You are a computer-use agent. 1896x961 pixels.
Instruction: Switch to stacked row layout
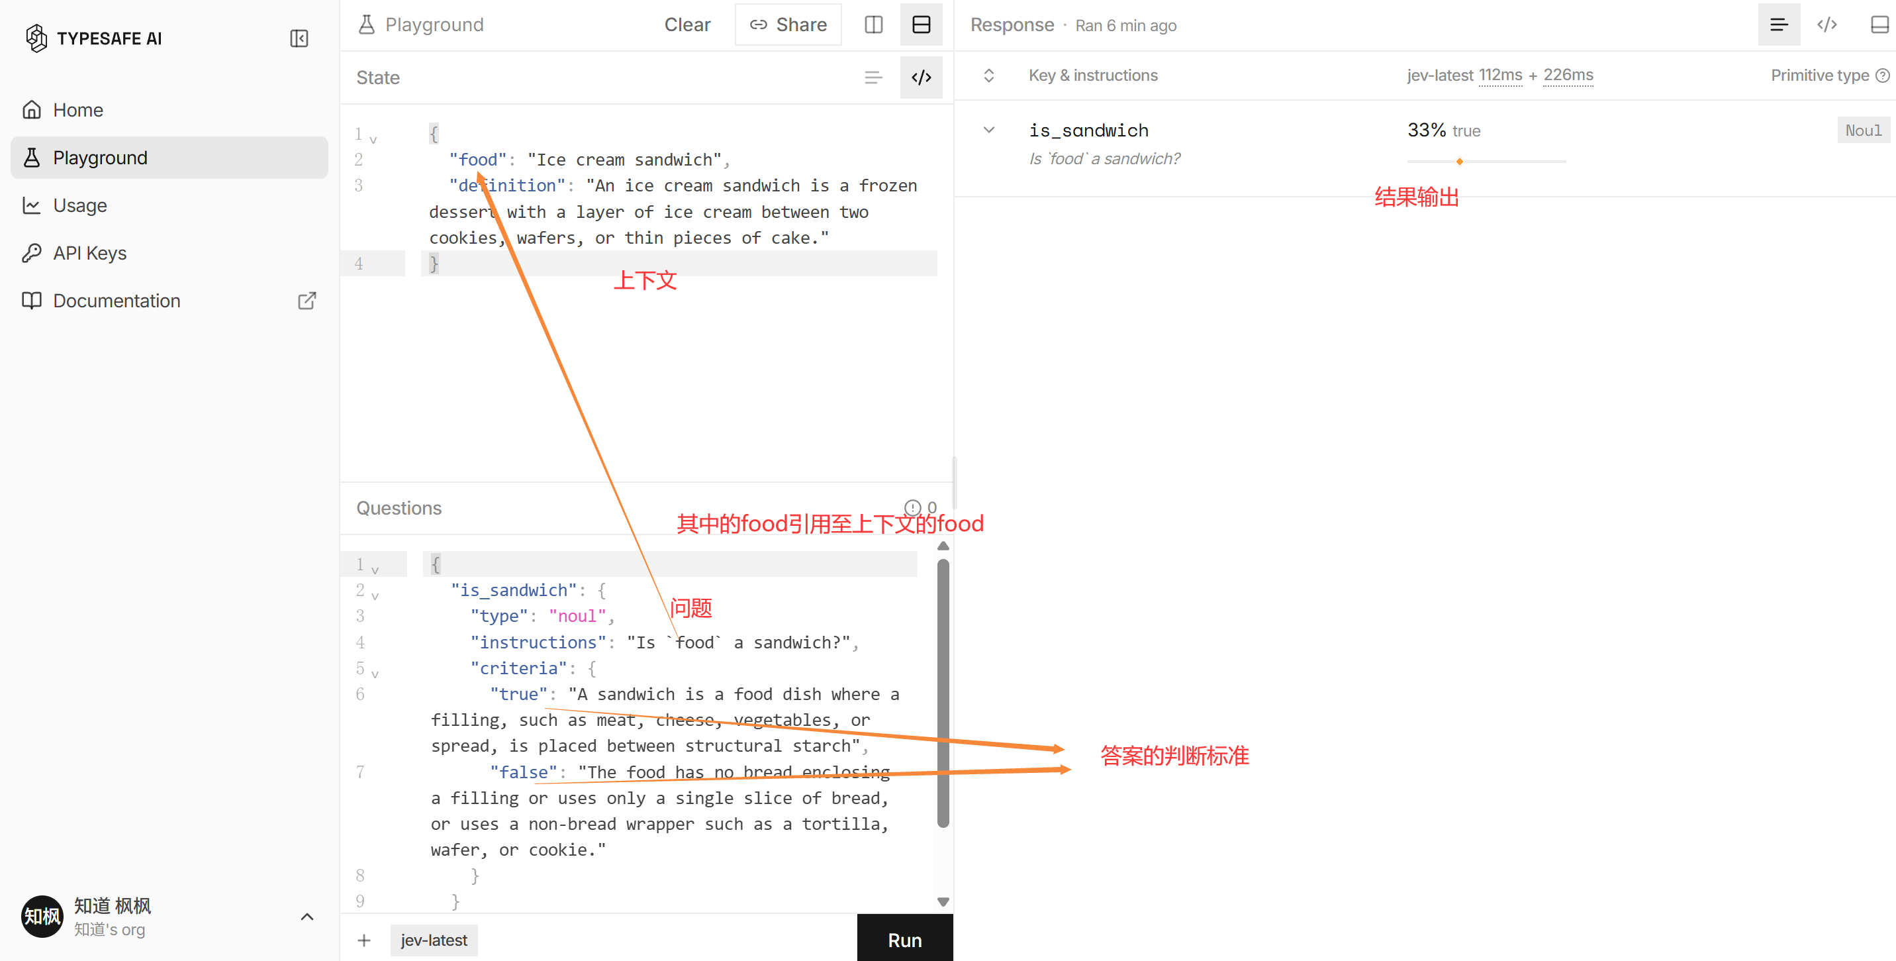pyautogui.click(x=922, y=25)
